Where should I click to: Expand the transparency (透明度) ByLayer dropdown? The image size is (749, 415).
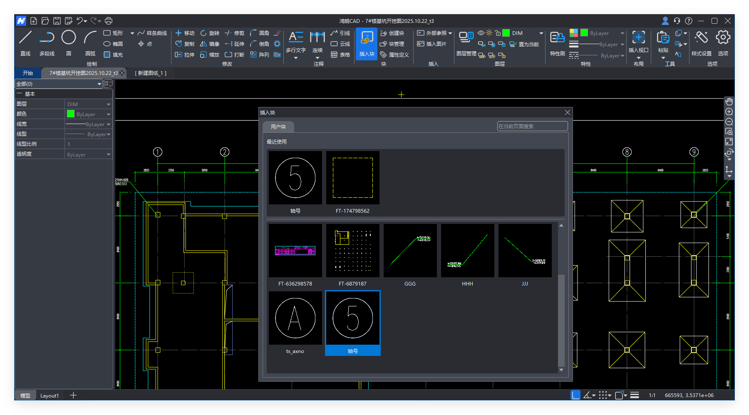108,154
